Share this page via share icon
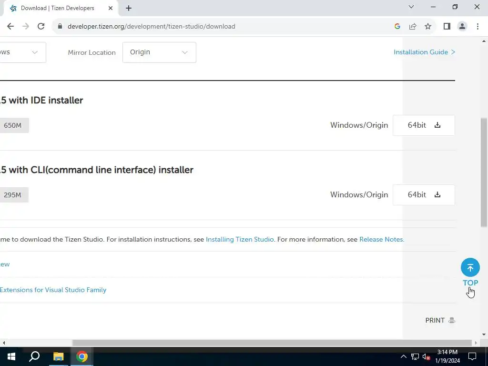The height and width of the screenshot is (366, 488). (413, 27)
